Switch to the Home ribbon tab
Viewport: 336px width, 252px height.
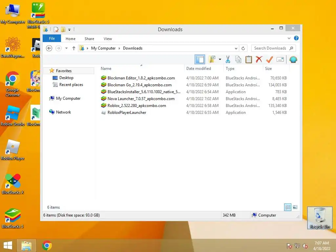(71, 39)
